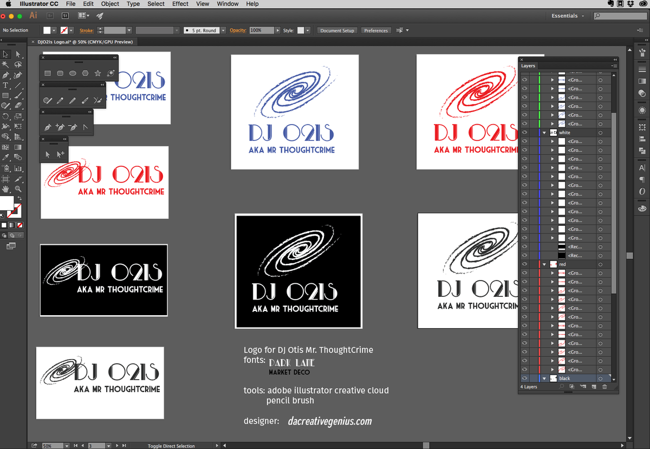Toggle target circle of red layer
650x449 pixels.
coord(600,264)
